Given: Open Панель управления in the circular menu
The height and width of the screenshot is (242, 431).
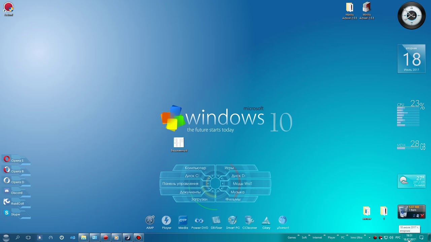Looking at the screenshot, I should (180, 184).
